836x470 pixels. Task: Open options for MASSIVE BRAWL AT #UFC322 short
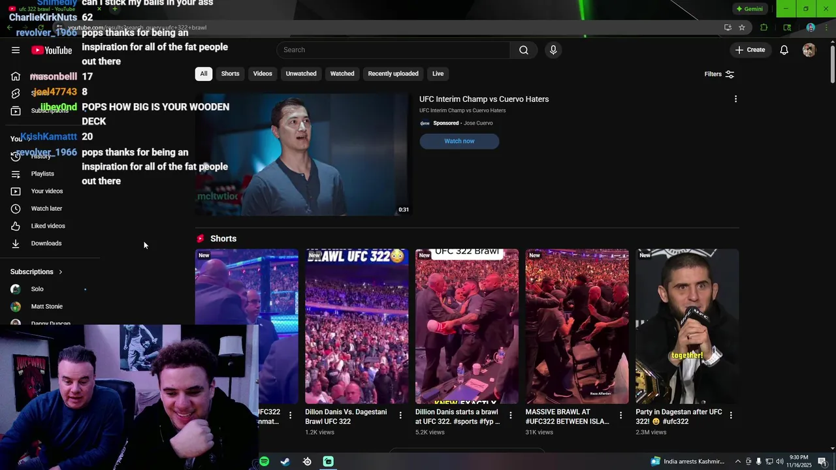point(620,415)
